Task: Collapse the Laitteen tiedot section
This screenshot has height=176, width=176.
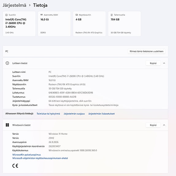Action: pyautogui.click(x=164, y=63)
